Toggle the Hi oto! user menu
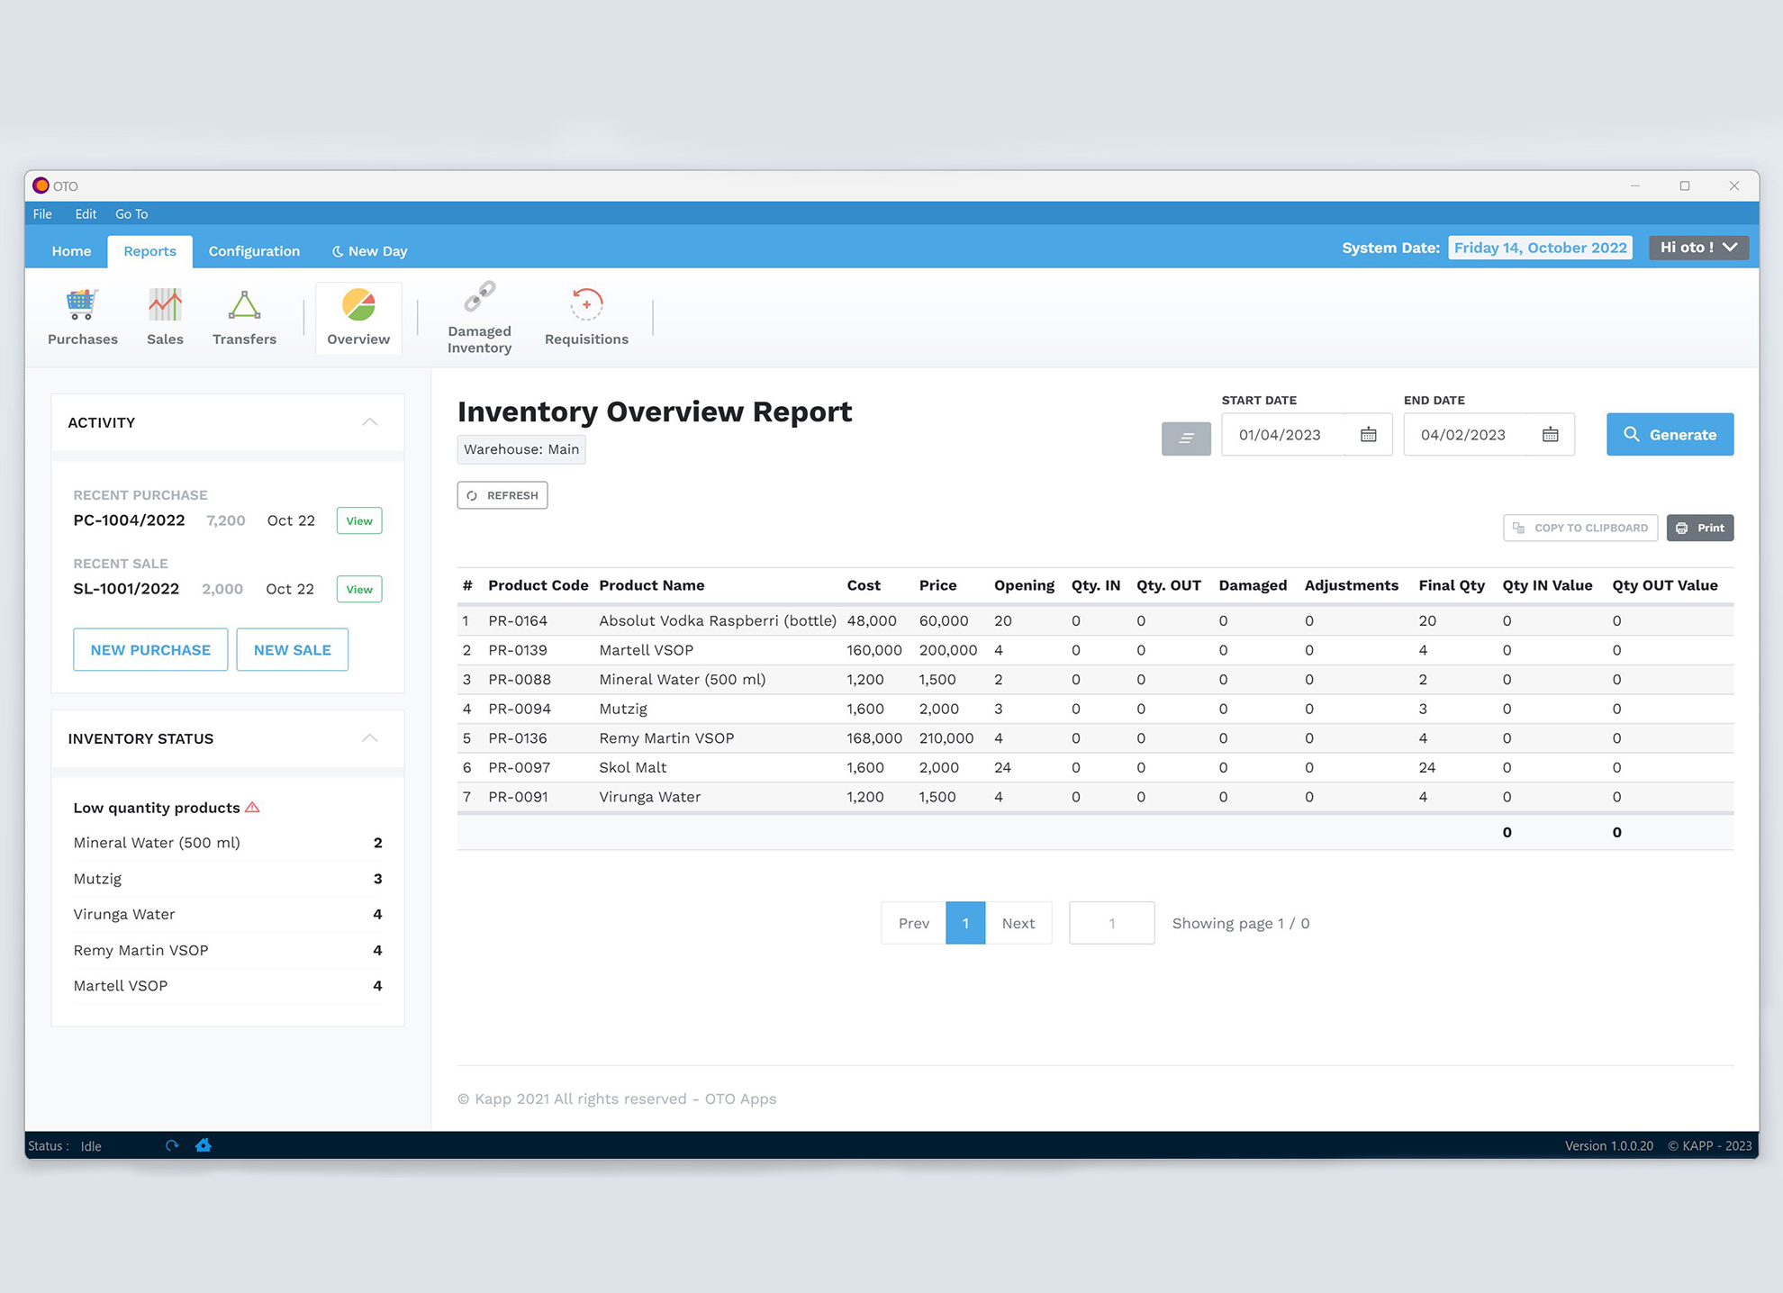This screenshot has width=1783, height=1293. [x=1700, y=249]
